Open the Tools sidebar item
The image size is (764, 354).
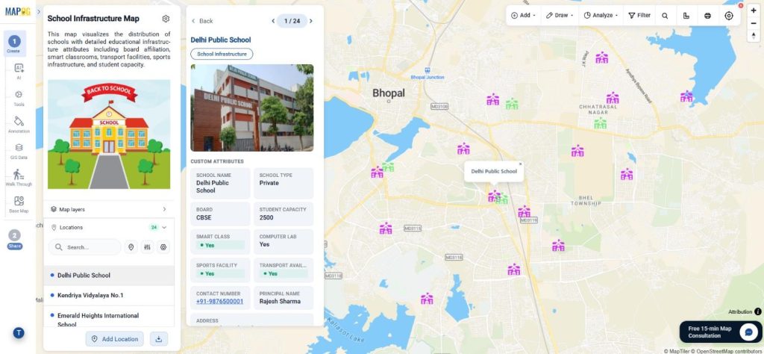click(x=19, y=98)
